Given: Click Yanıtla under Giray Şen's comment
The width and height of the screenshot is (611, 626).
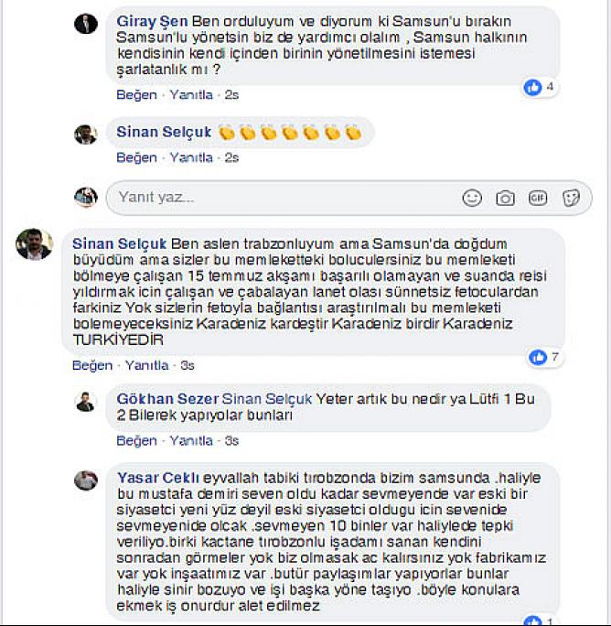Looking at the screenshot, I should pos(191,95).
